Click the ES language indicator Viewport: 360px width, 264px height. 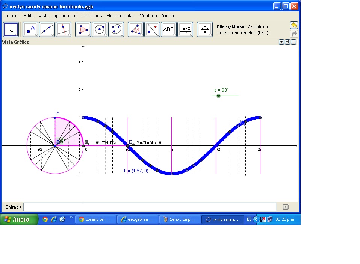(x=249, y=219)
